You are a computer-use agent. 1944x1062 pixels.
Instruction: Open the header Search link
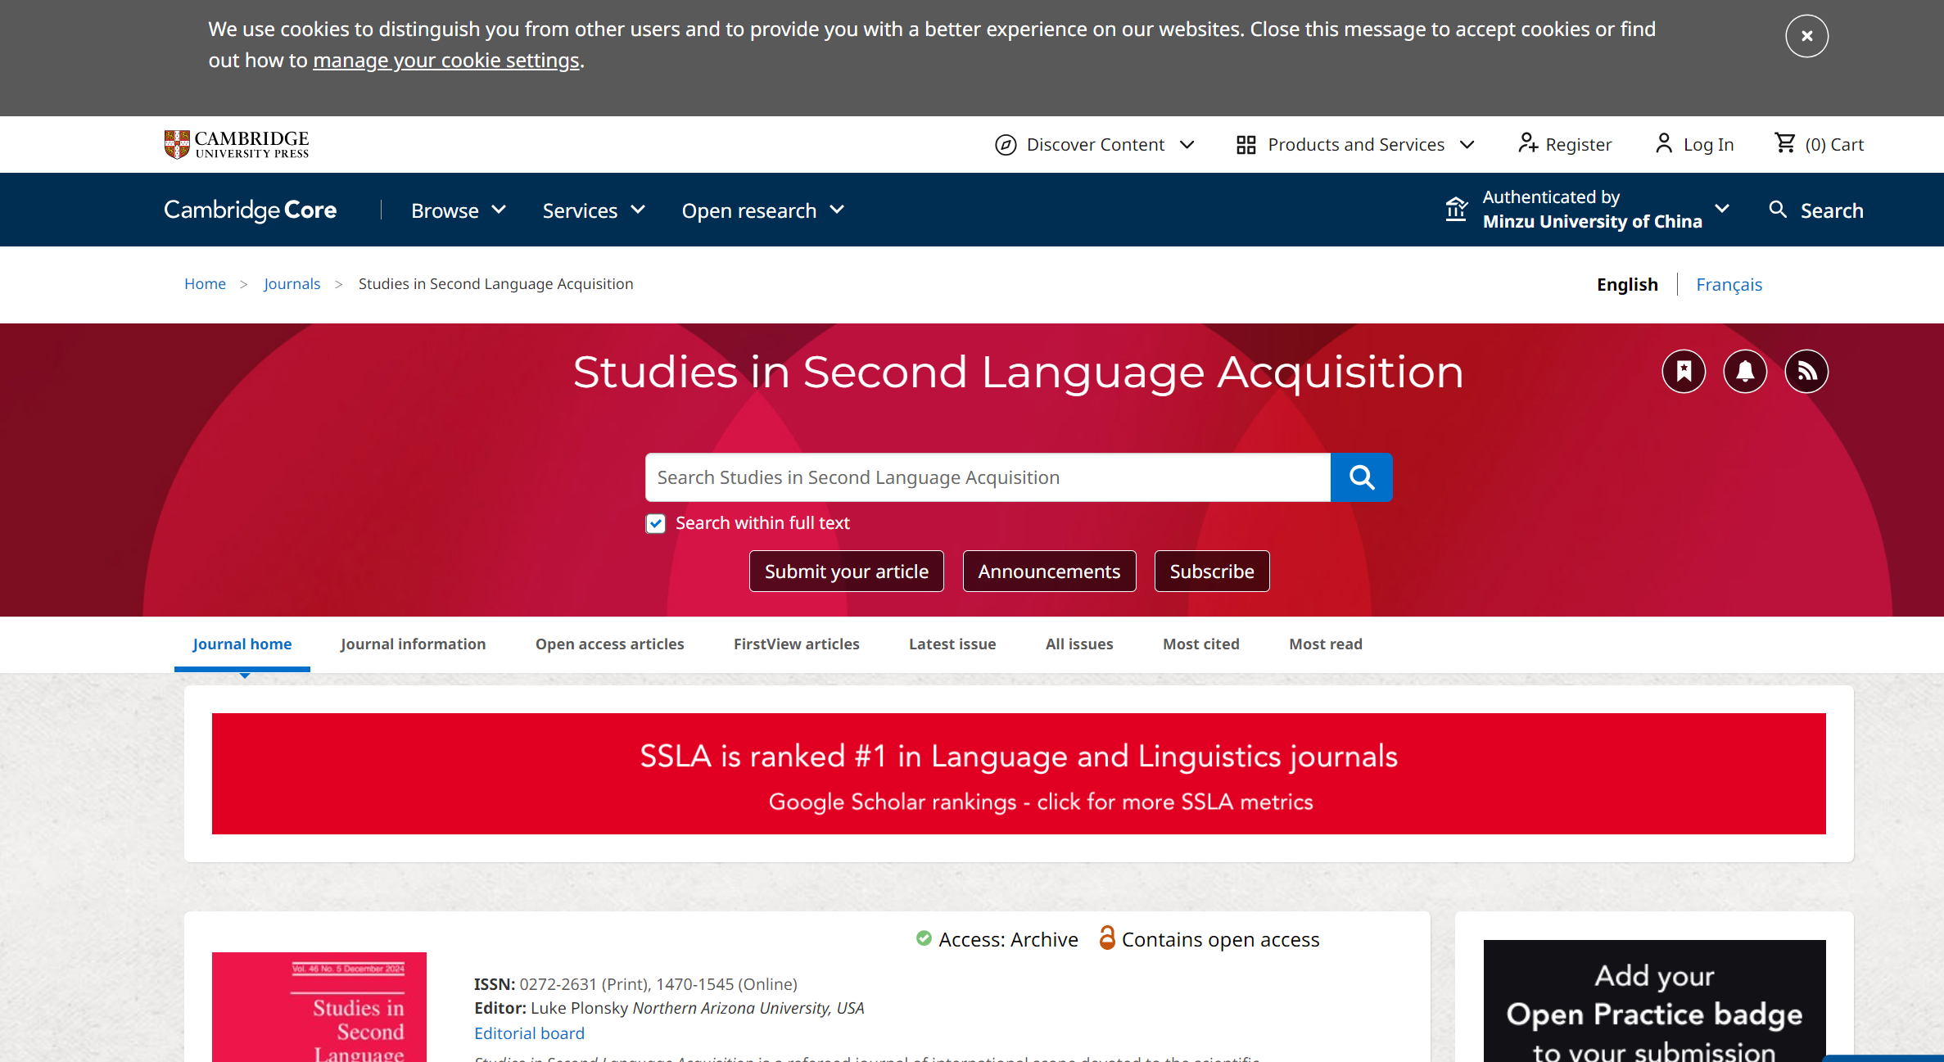1831,210
